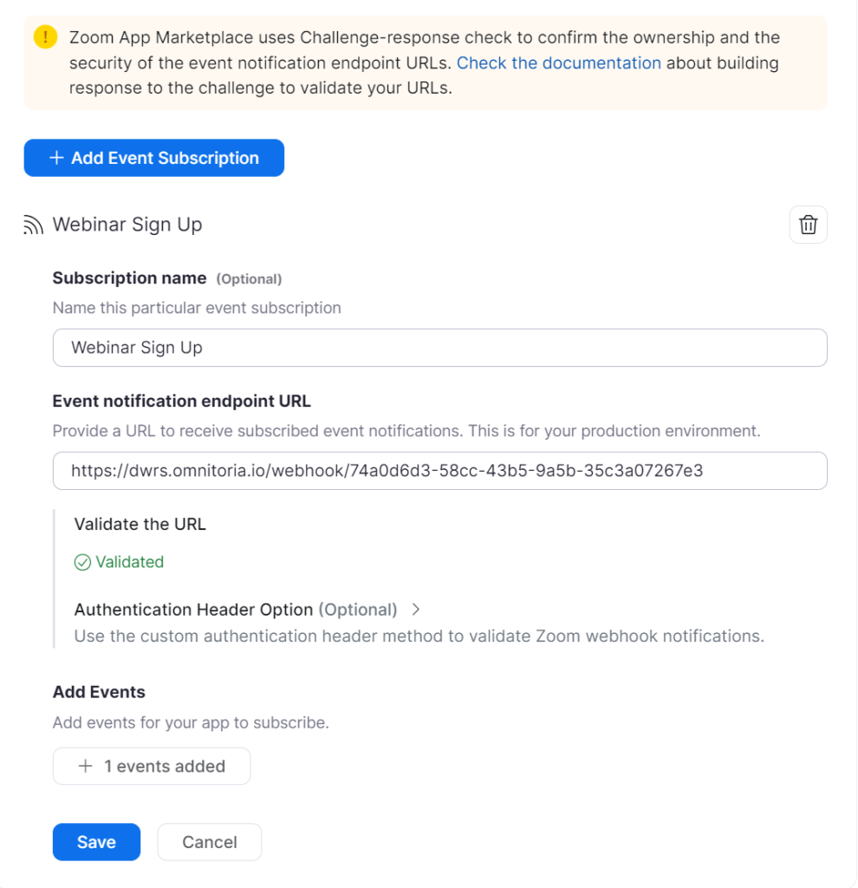Click the event notification endpoint URL field

(x=439, y=471)
